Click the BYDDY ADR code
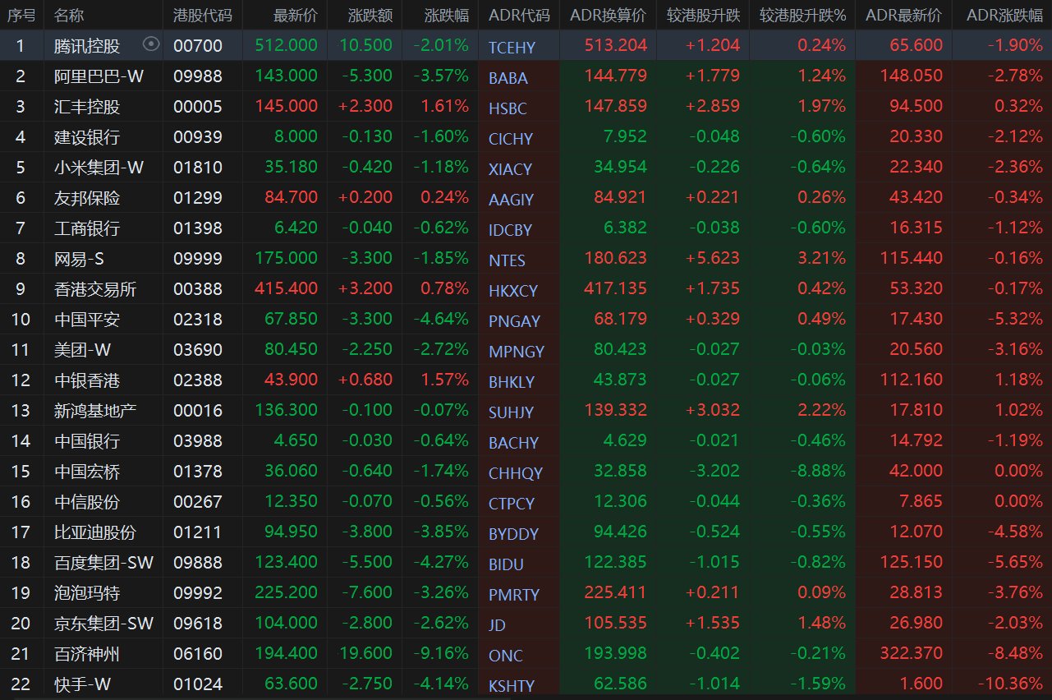The height and width of the screenshot is (700, 1052). [513, 534]
